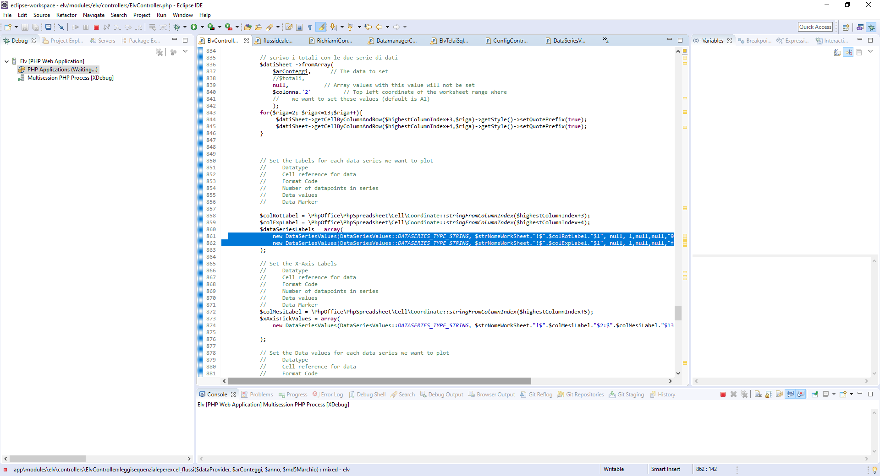Step over the current line
Viewport: 880px width, 476px height.
point(128,27)
